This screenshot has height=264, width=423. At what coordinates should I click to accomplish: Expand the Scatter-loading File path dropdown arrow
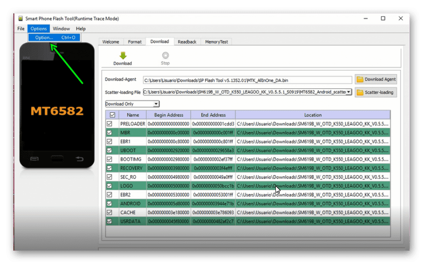349,92
